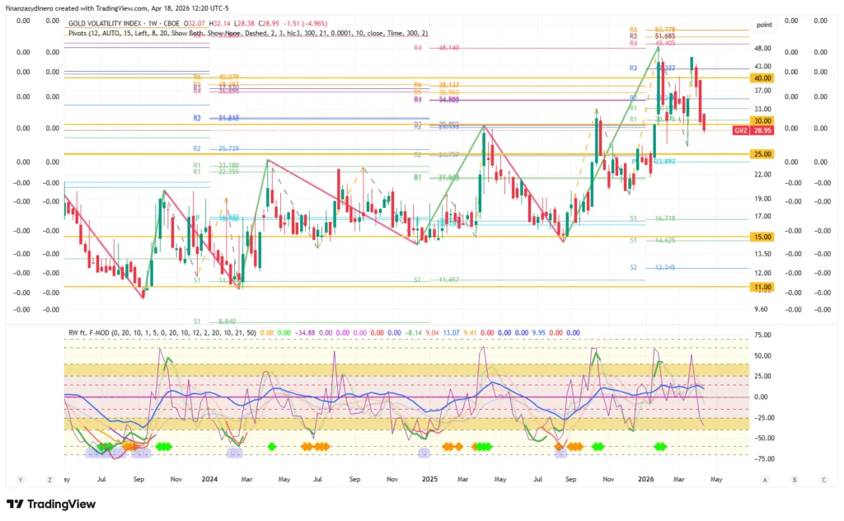Click the 11.00 highlighted price level label
This screenshot has height=521, width=844.
pos(762,287)
